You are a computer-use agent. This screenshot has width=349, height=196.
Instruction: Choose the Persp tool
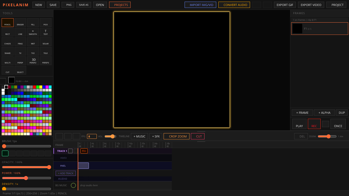tap(20, 61)
